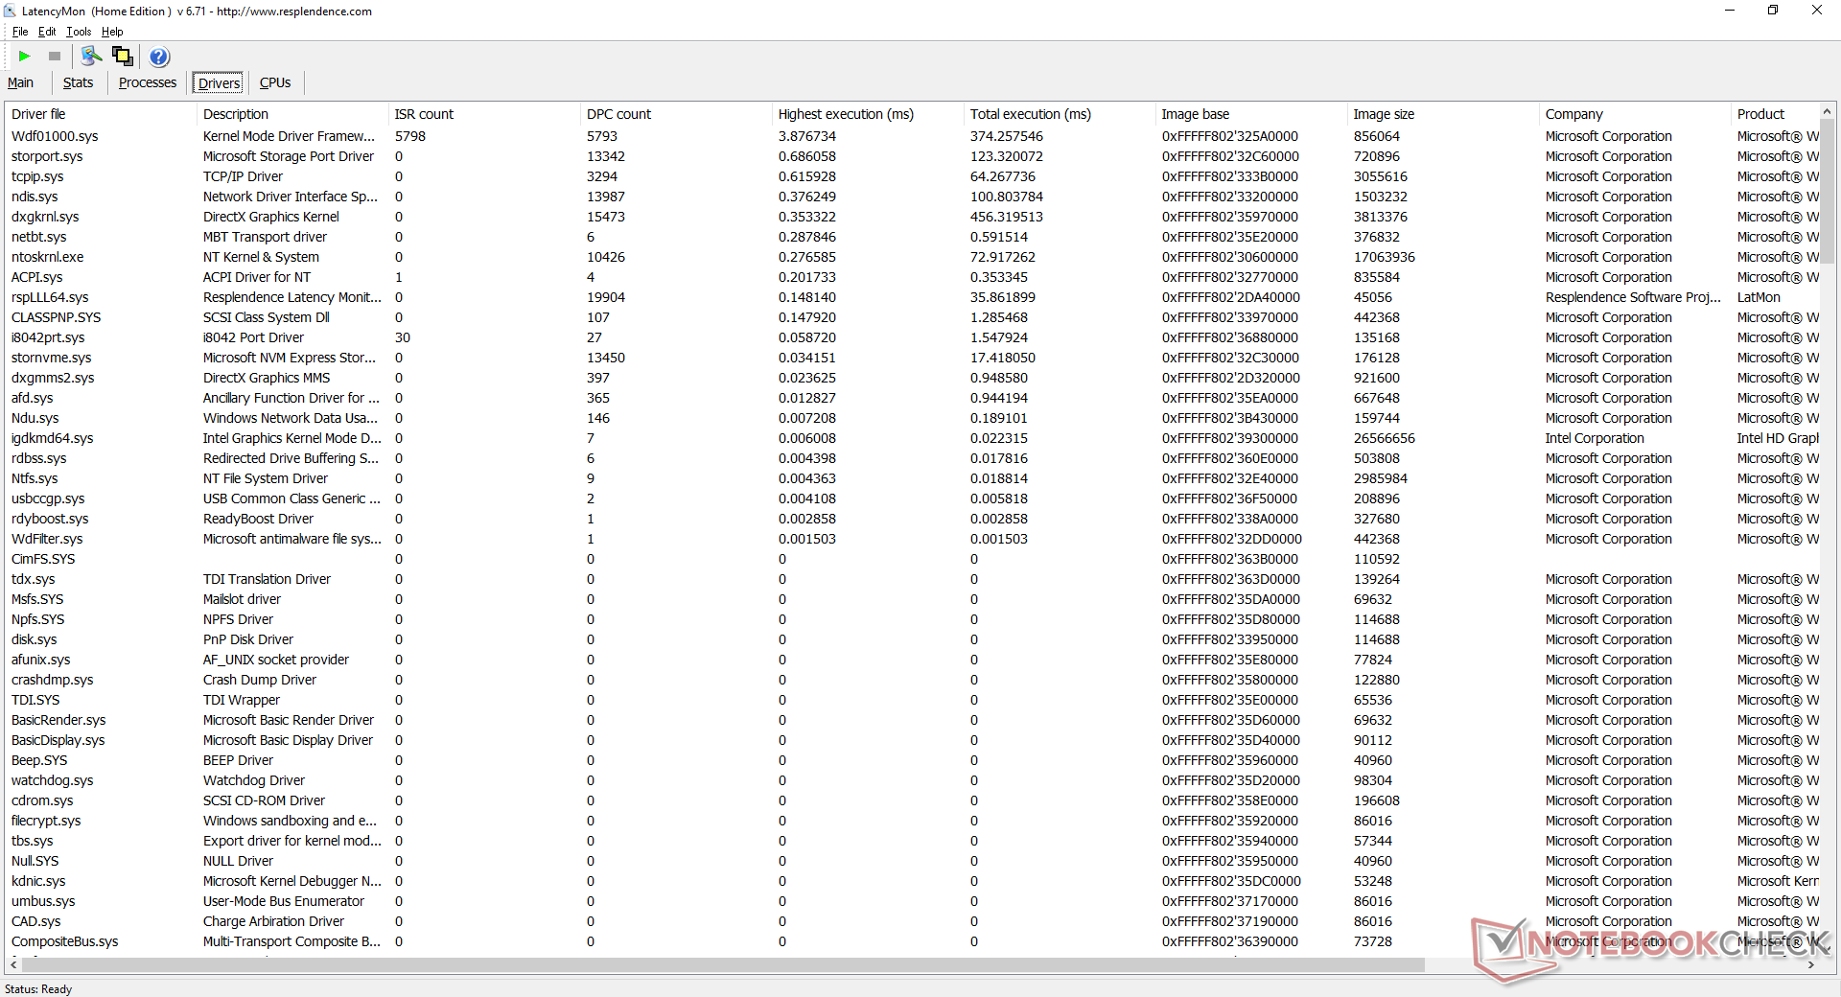
Task: Open the search drivers toolbar icon
Action: tap(91, 56)
